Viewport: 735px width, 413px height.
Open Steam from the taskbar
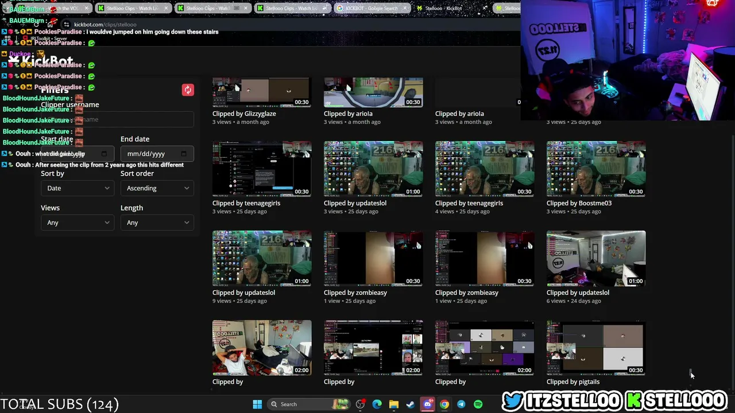pos(411,404)
